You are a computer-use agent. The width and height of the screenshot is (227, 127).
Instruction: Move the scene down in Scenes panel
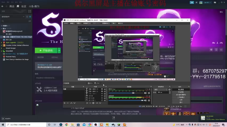pyautogui.click(x=74, y=103)
